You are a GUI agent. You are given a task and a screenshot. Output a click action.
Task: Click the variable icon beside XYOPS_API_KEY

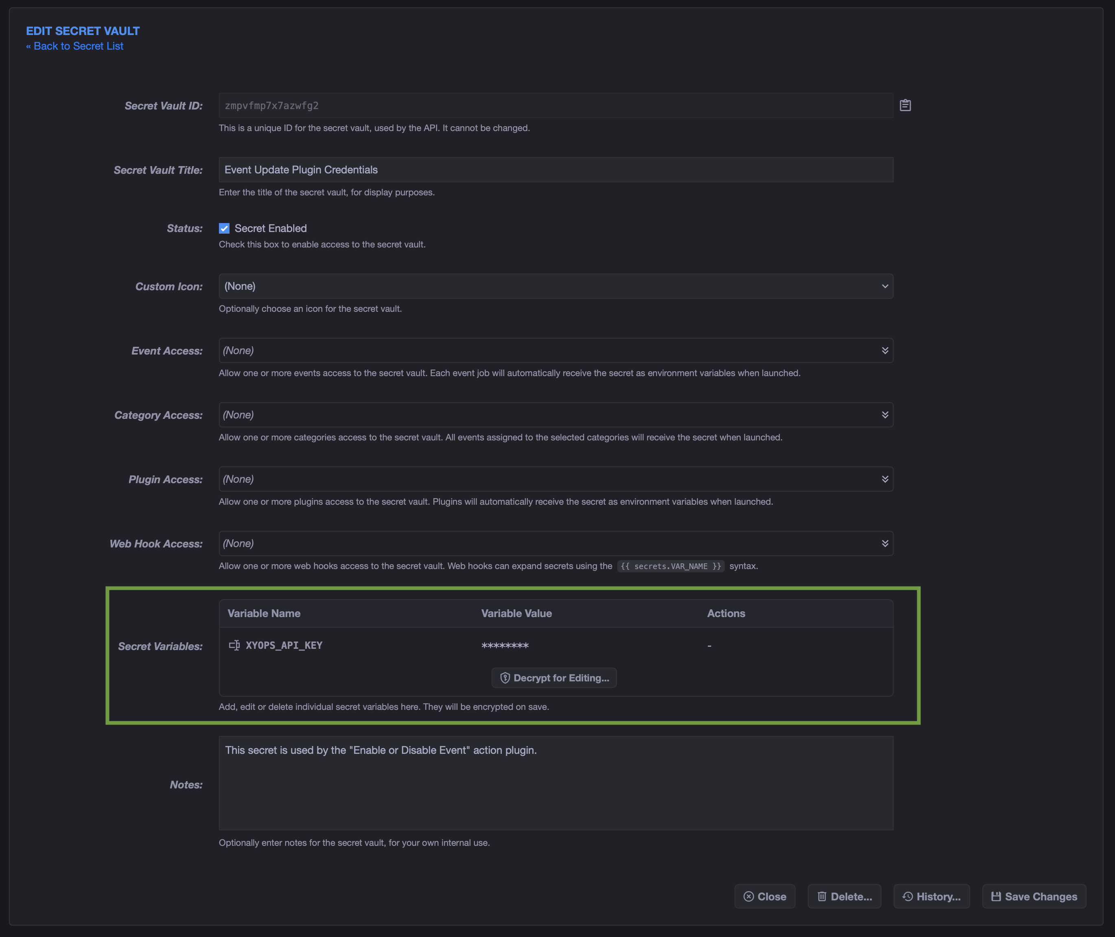tap(234, 645)
